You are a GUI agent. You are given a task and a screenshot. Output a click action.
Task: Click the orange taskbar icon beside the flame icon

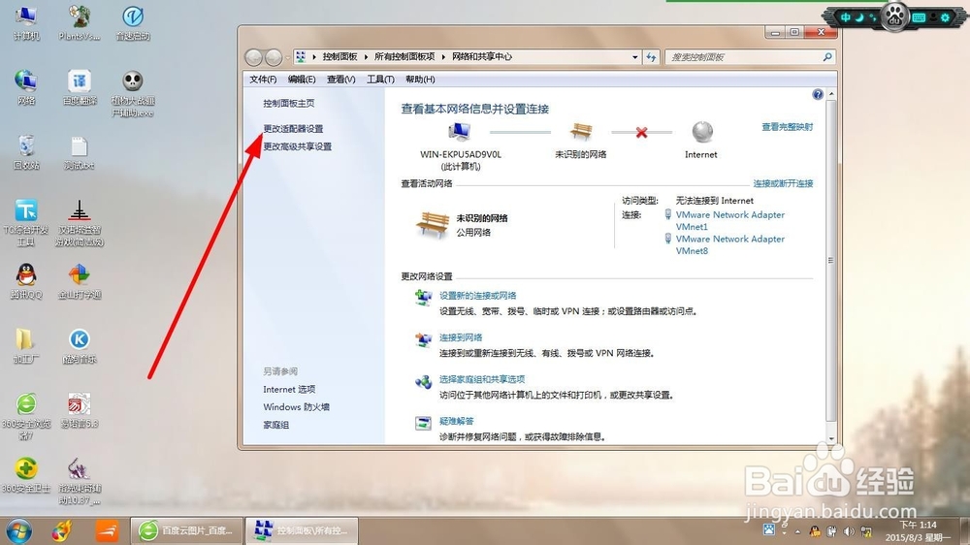(x=107, y=530)
